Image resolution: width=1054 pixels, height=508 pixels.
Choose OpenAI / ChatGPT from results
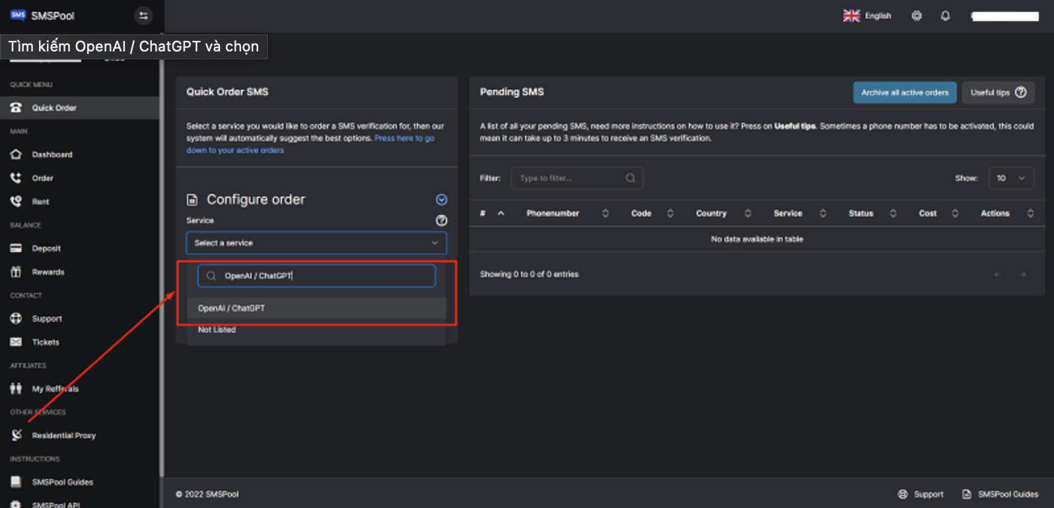pos(232,308)
